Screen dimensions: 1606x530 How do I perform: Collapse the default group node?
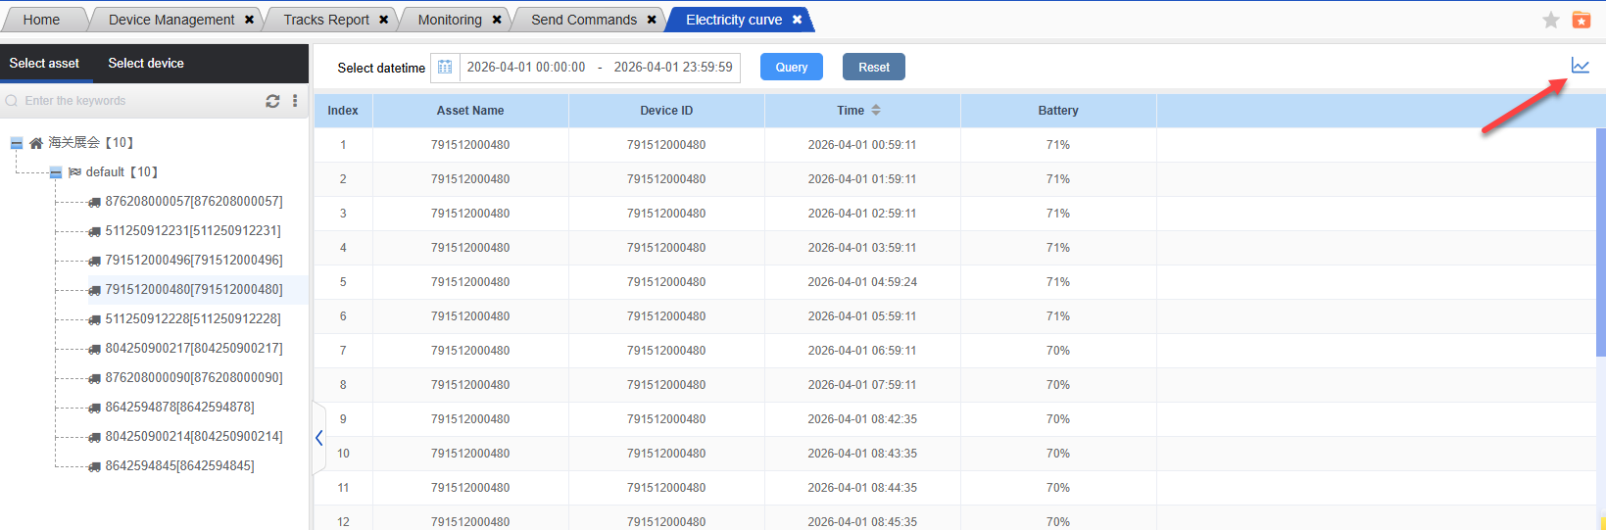[56, 172]
